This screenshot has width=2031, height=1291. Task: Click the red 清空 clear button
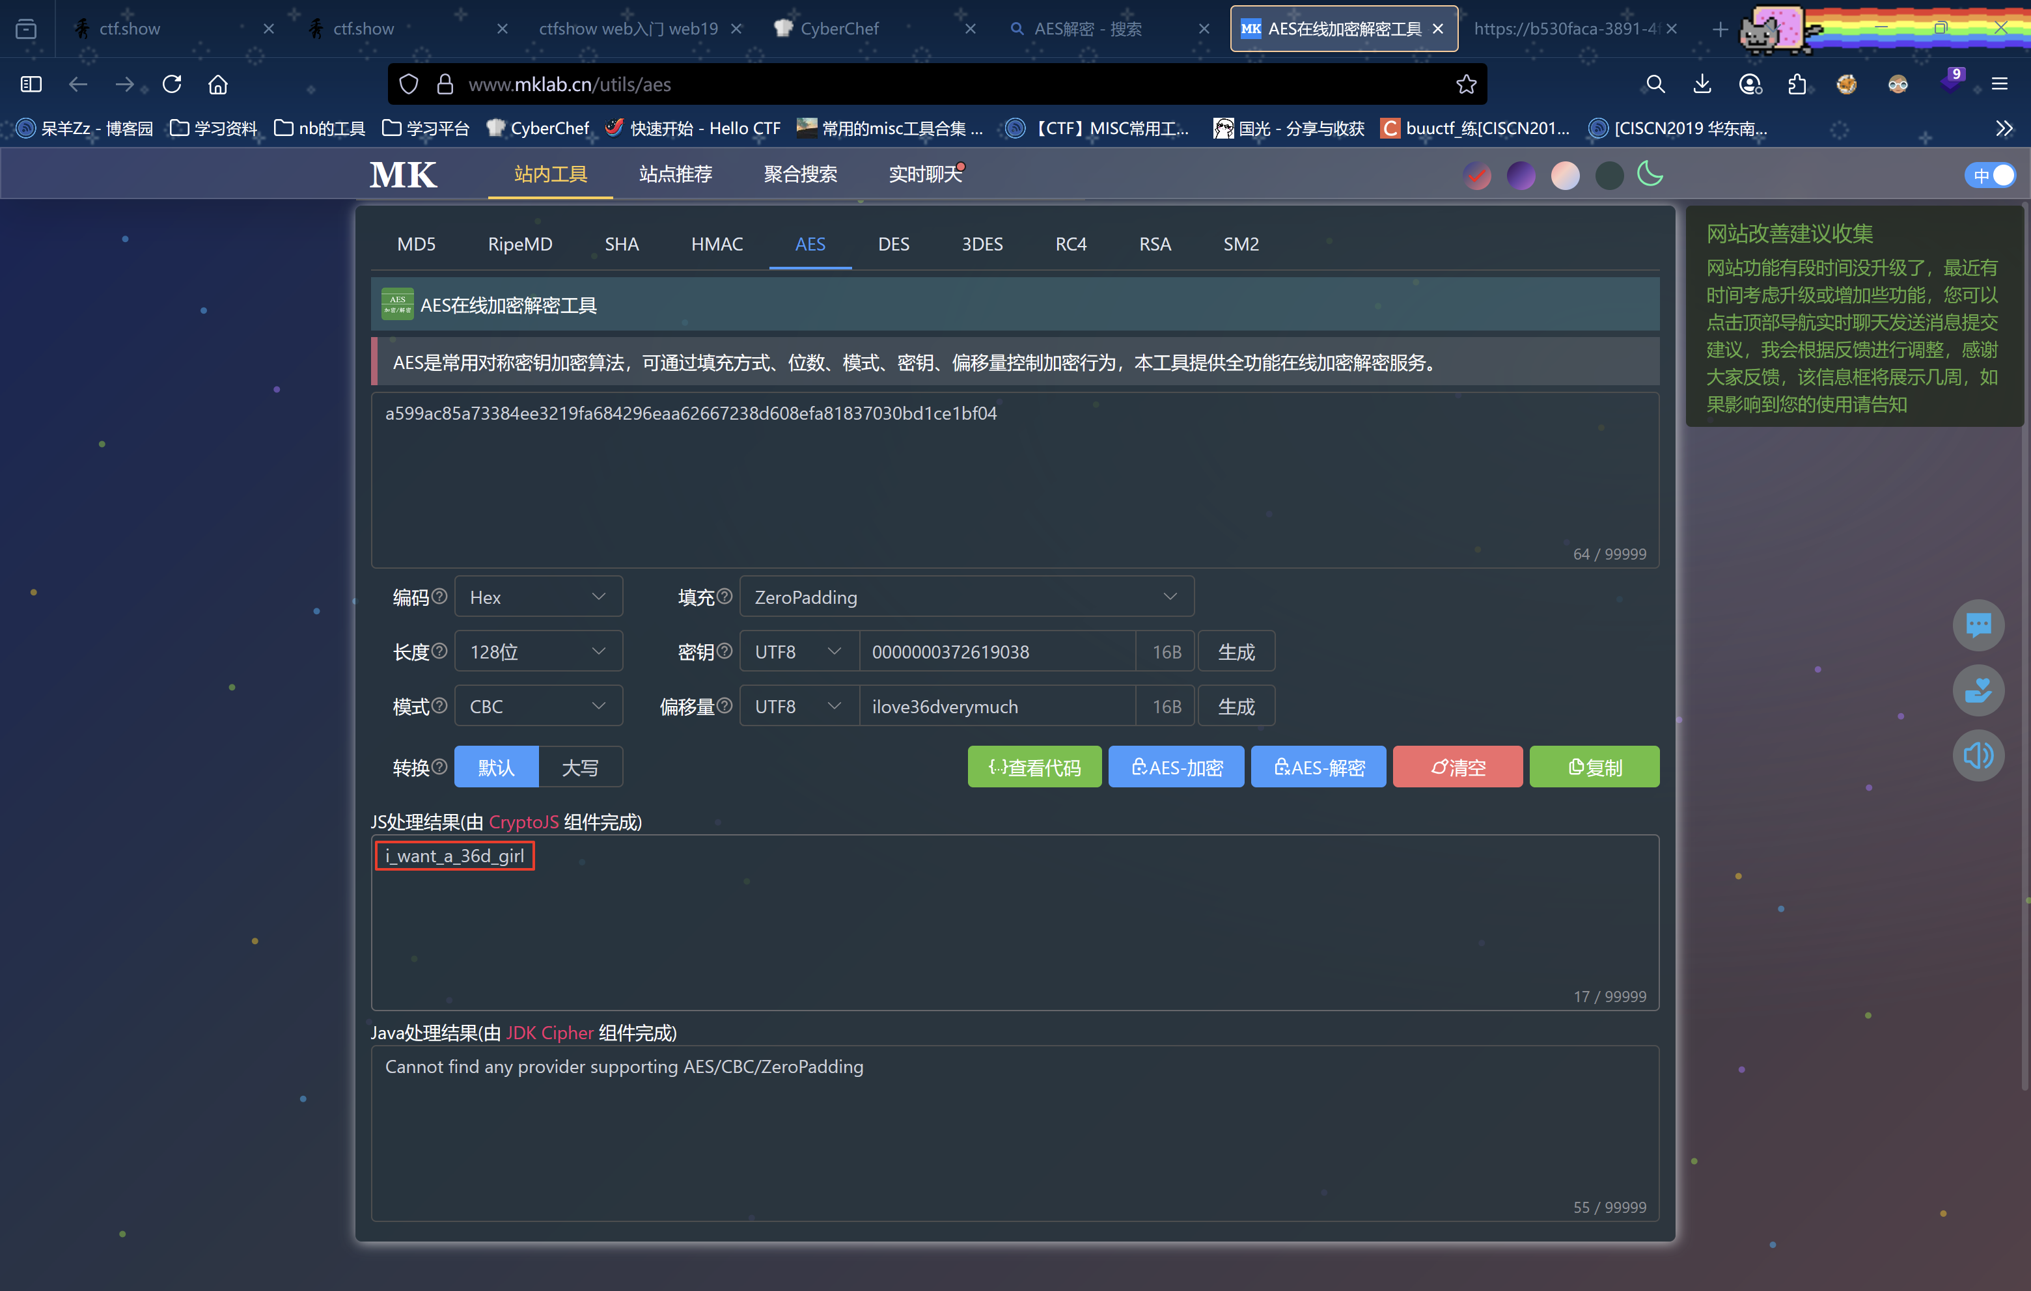click(x=1457, y=767)
